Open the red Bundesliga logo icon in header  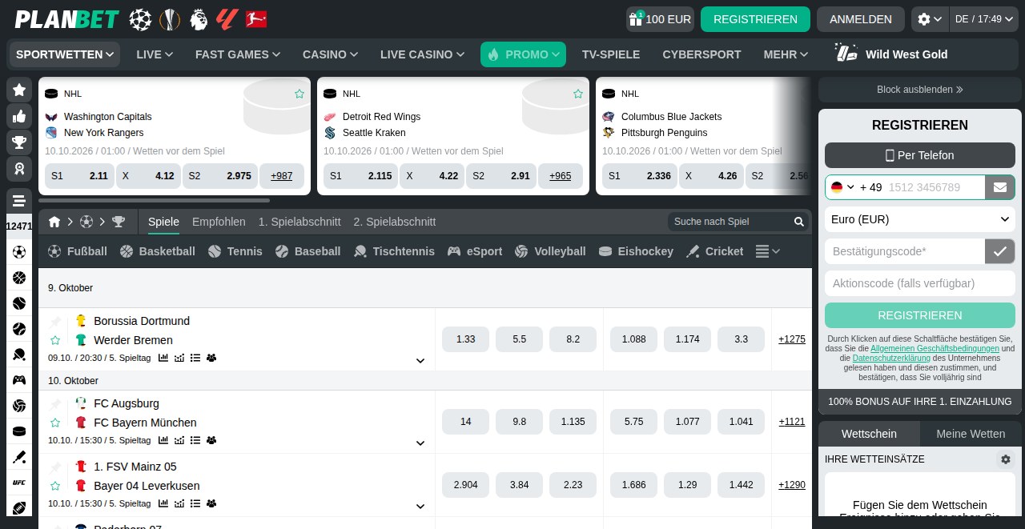pos(256,19)
